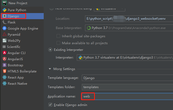Viewport: 173px width, 110px height.
Task: Select the Pure Python project type icon
Action: tap(5, 10)
